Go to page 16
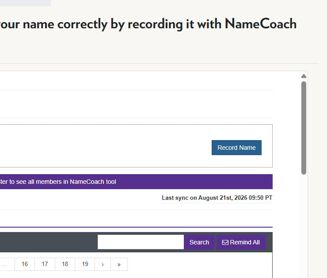This screenshot has width=327, height=278. click(x=25, y=264)
